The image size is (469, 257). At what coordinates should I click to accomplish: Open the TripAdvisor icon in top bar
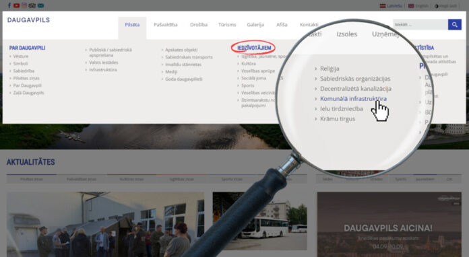pyautogui.click(x=32, y=5)
